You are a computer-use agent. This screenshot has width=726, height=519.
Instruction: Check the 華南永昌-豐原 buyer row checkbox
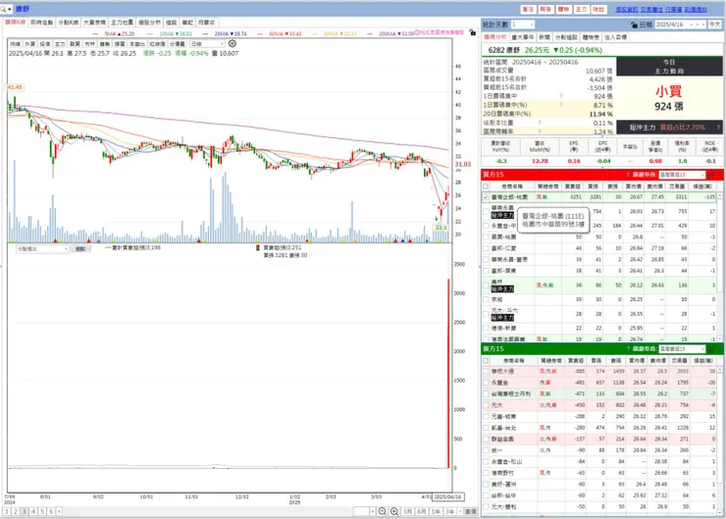point(486,259)
